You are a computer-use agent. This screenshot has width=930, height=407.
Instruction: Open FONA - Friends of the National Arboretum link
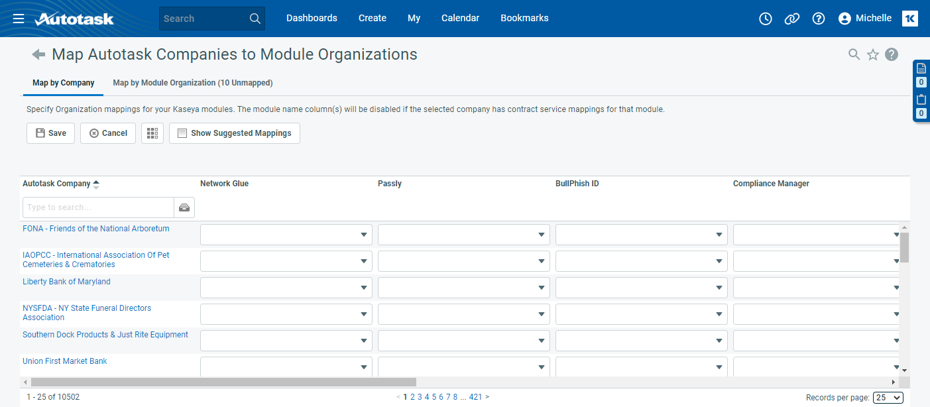(96, 229)
